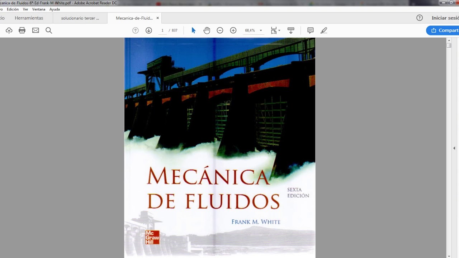Click the scrollbar down arrow
Viewport: 459px width, 258px height.
[449, 256]
